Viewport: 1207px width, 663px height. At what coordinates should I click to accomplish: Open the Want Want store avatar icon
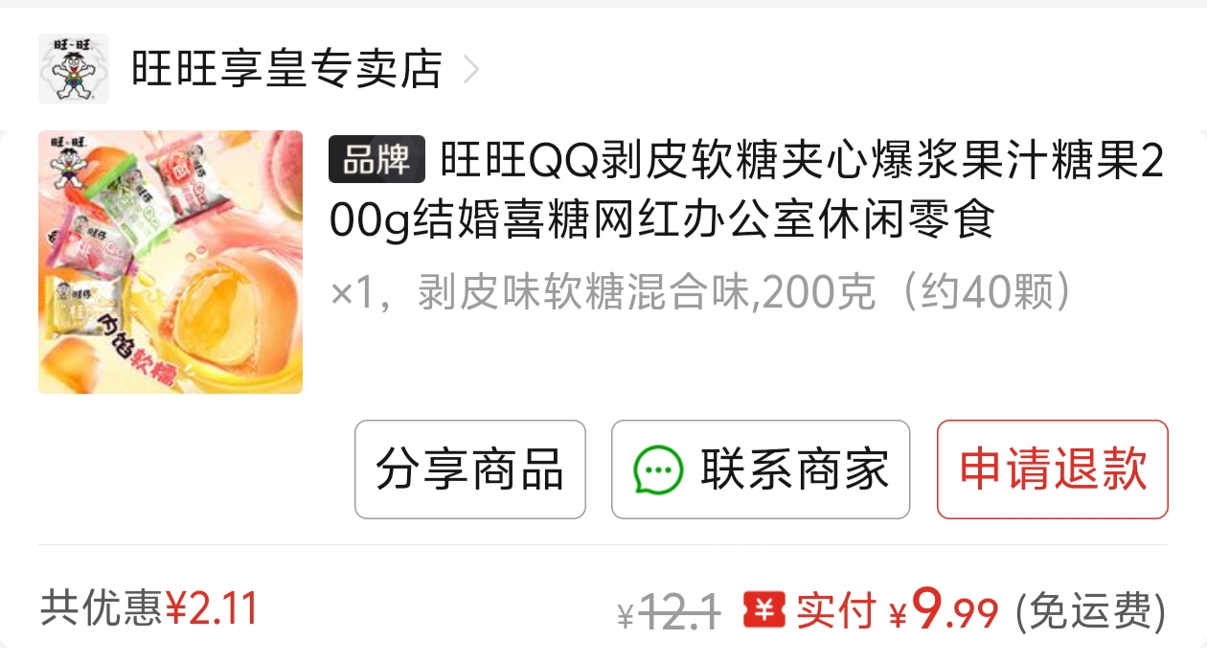click(74, 69)
